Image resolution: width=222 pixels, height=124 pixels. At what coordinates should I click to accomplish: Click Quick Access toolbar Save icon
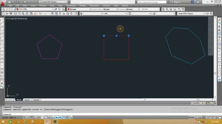(x=17, y=2)
